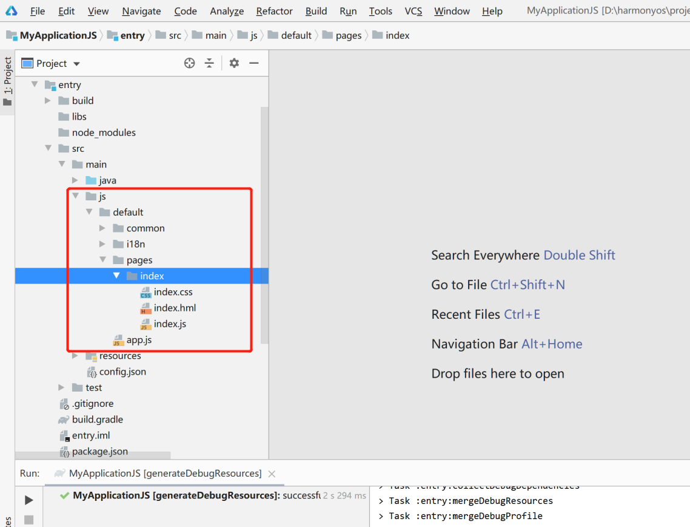Image resolution: width=690 pixels, height=527 pixels.
Task: Open the Code menu
Action: 186,11
